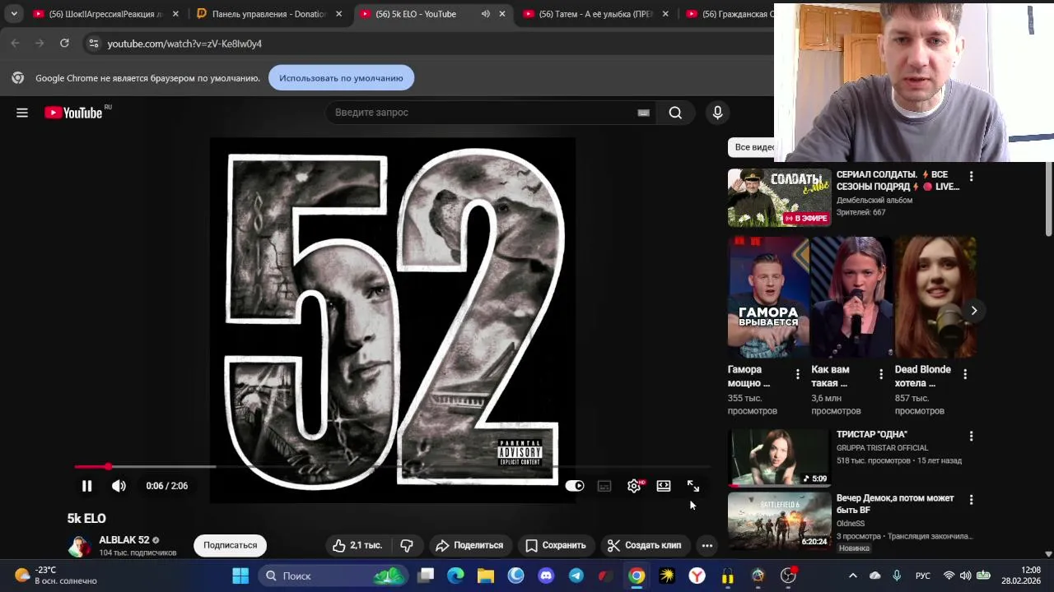Close the 5k ELO tab

click(502, 14)
